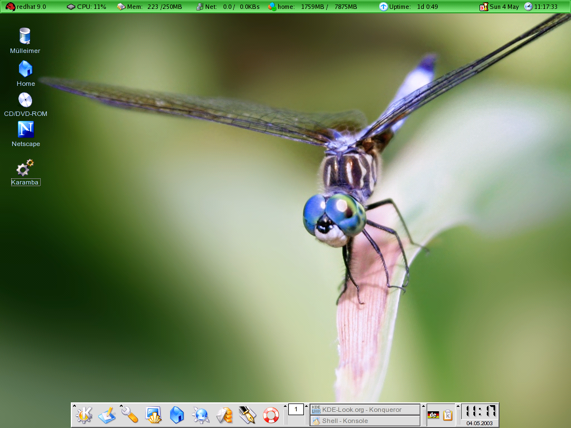Click '11:17:33' time text
571x428 pixels.
coord(545,7)
